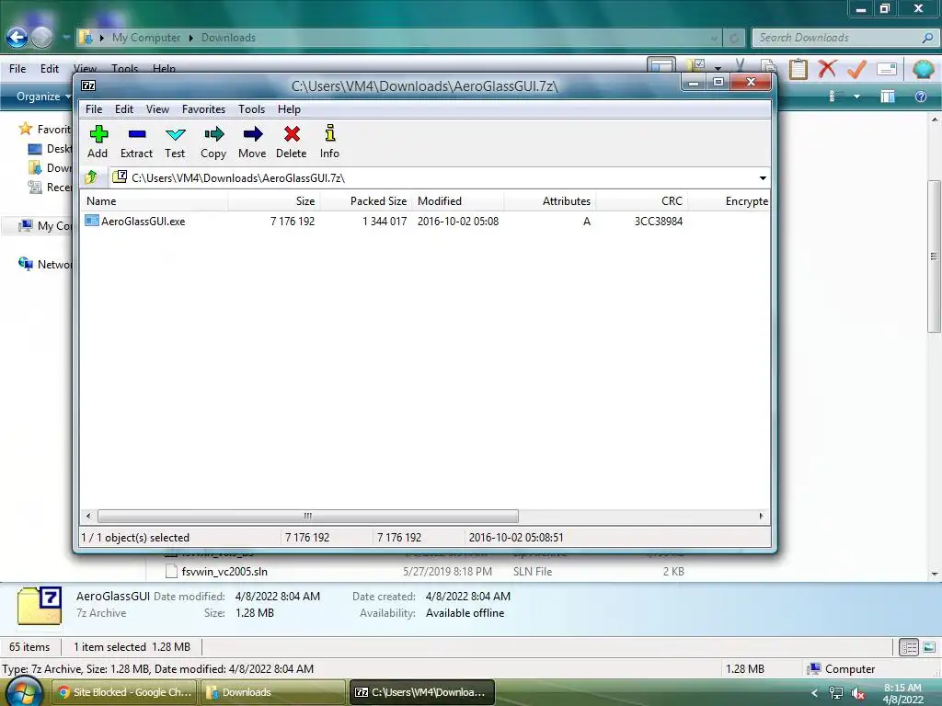Screen dimensions: 942x706
Task: Click the red X delete icon in Explorer toolbar
Action: (x=827, y=68)
